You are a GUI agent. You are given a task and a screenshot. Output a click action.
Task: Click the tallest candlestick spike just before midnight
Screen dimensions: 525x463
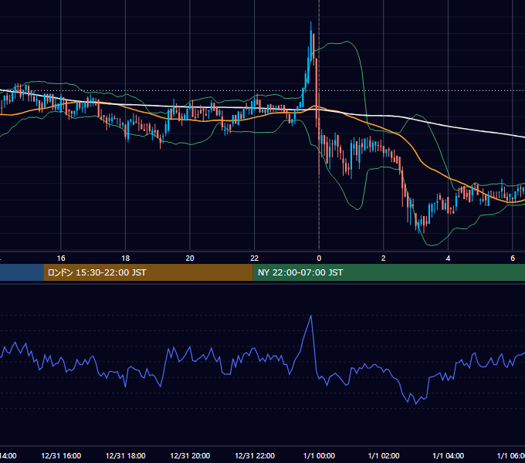(311, 42)
